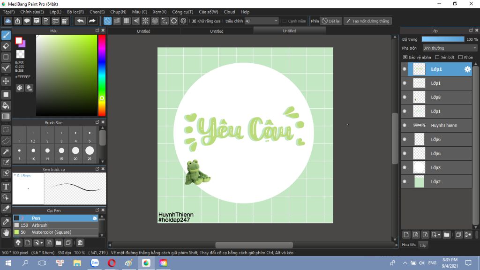Select the Bucket fill tool
This screenshot has height=270, width=480.
pyautogui.click(x=6, y=105)
